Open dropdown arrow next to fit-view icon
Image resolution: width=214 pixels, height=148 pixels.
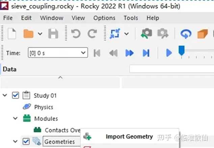click(x=127, y=34)
